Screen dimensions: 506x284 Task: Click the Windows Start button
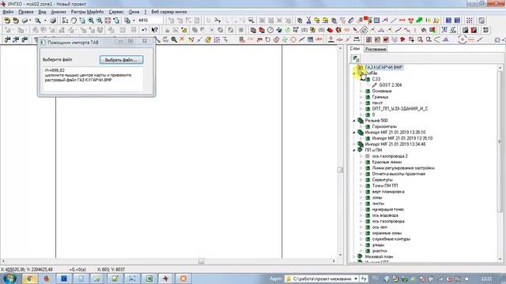point(9,278)
